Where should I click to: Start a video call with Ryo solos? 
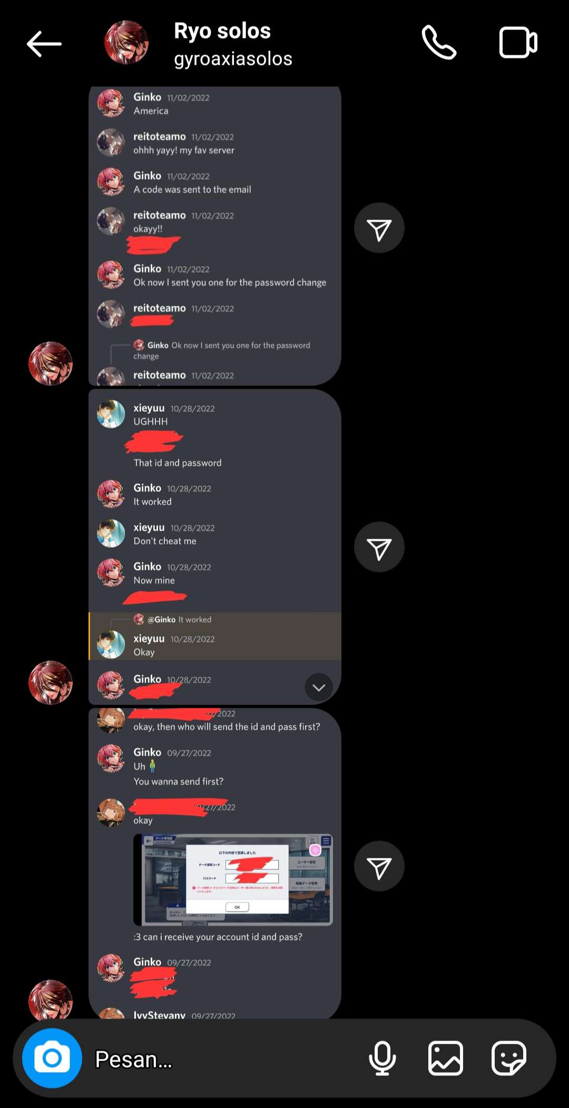pyautogui.click(x=518, y=42)
